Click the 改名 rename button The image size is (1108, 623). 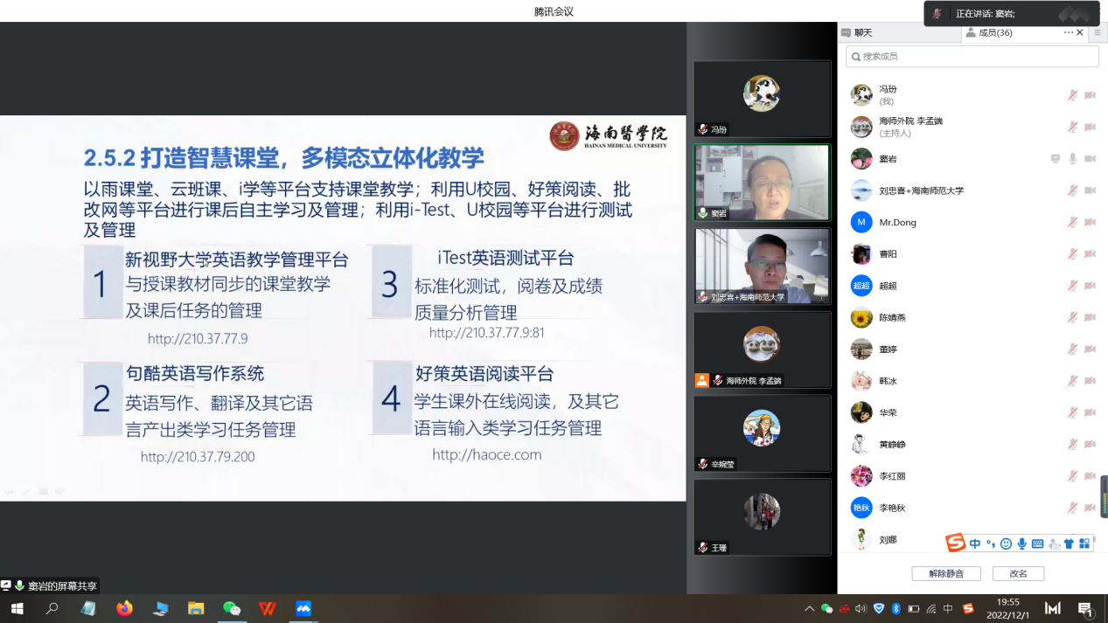1018,574
